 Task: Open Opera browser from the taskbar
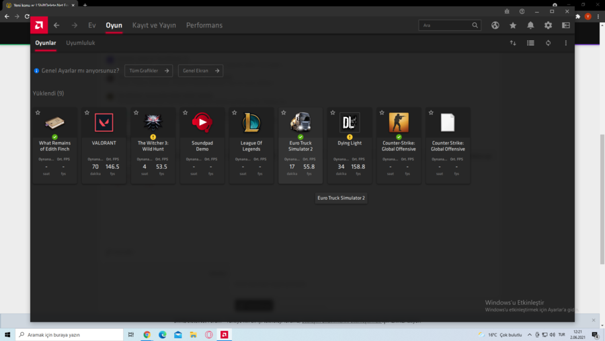pyautogui.click(x=209, y=334)
